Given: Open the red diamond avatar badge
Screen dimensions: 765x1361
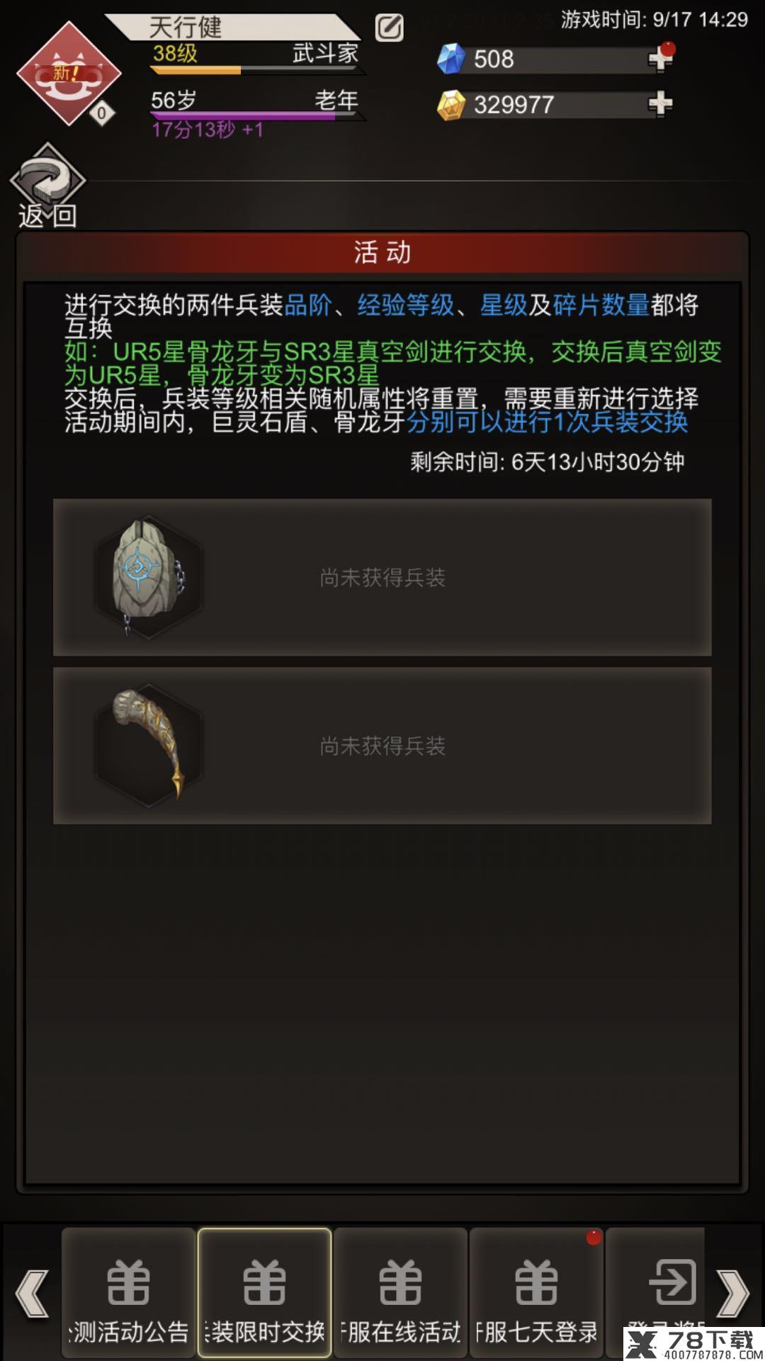Looking at the screenshot, I should (x=68, y=74).
